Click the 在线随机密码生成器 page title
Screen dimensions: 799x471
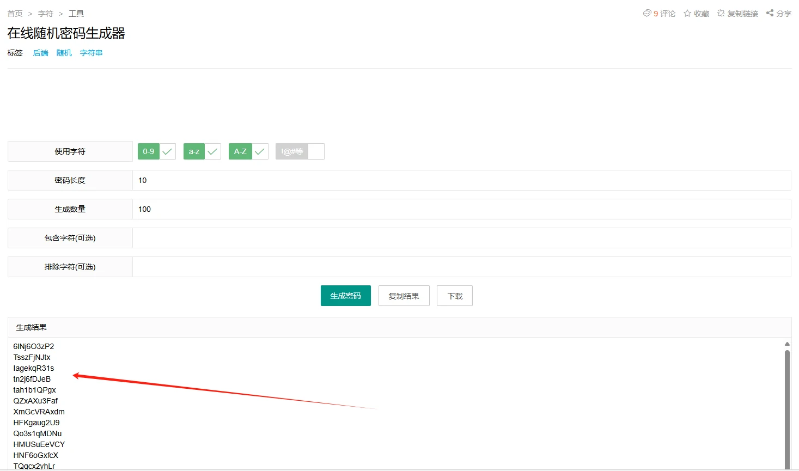66,33
